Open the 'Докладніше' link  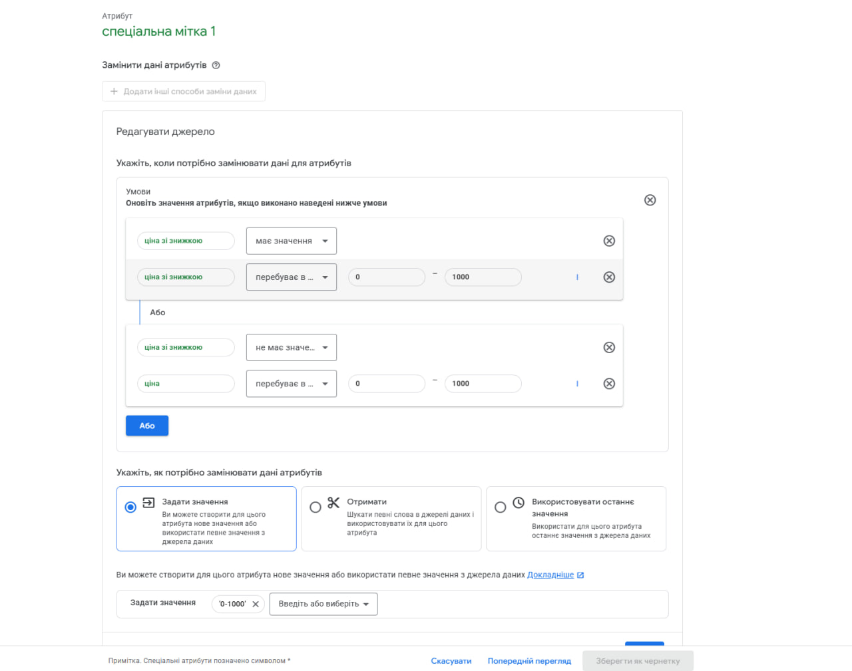pos(550,575)
